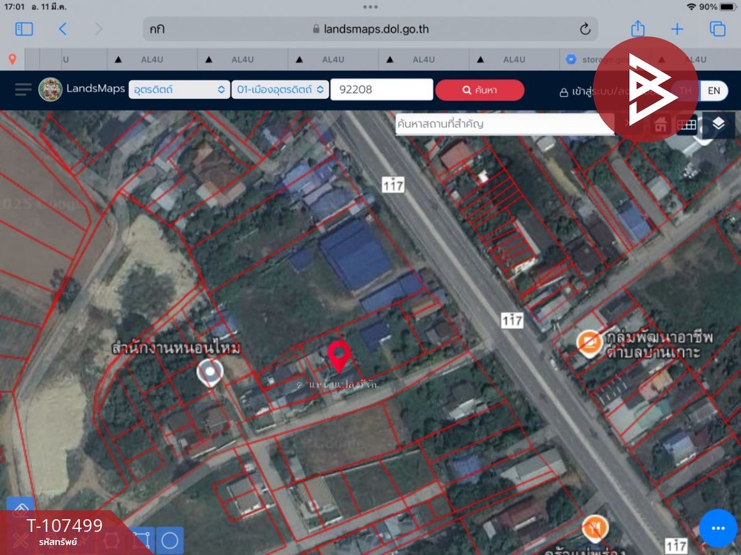Select the rectangle drawing tool

tap(141, 540)
